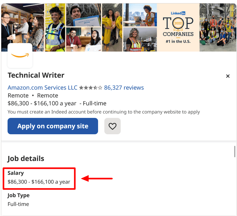Select the photo of woman in yellow safety vest
Screen dimensions: 237x216
[55, 27]
